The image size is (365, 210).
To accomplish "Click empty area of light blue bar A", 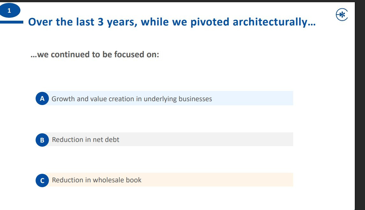I will pos(253,98).
